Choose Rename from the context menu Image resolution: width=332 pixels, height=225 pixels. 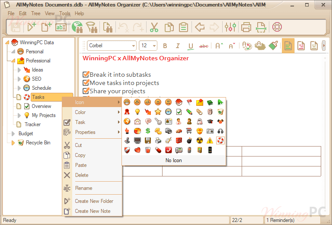coord(92,188)
